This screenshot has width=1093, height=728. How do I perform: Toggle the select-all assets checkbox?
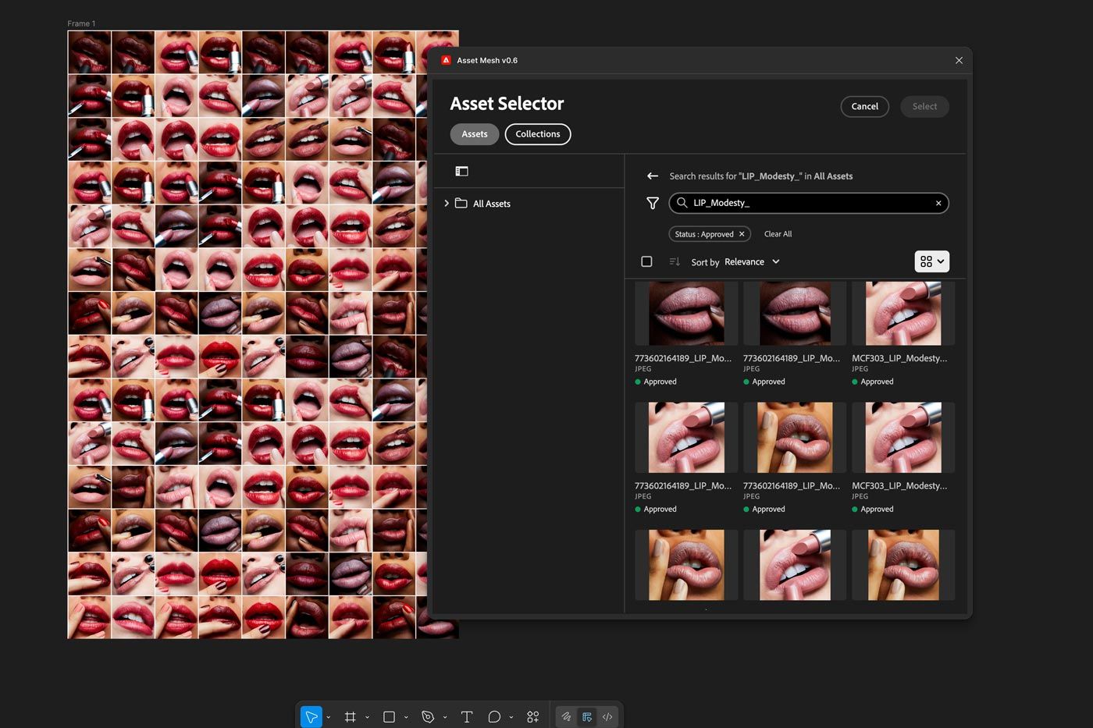pyautogui.click(x=646, y=261)
